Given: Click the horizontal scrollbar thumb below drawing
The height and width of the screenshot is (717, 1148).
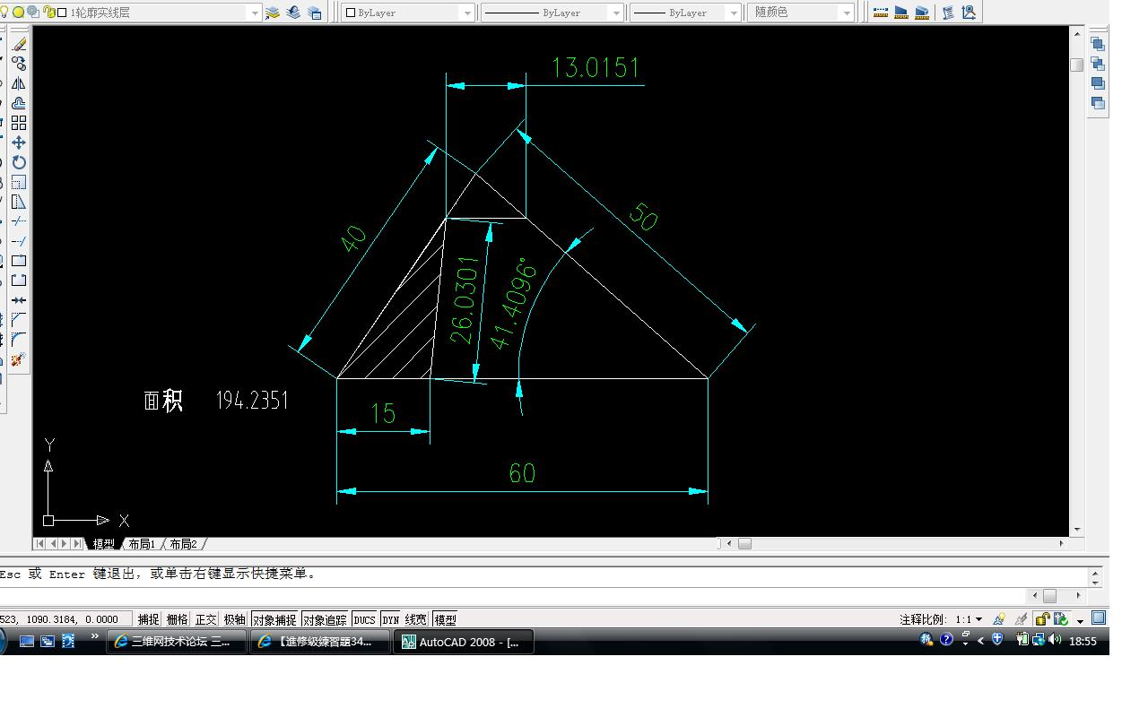Looking at the screenshot, I should (x=744, y=543).
